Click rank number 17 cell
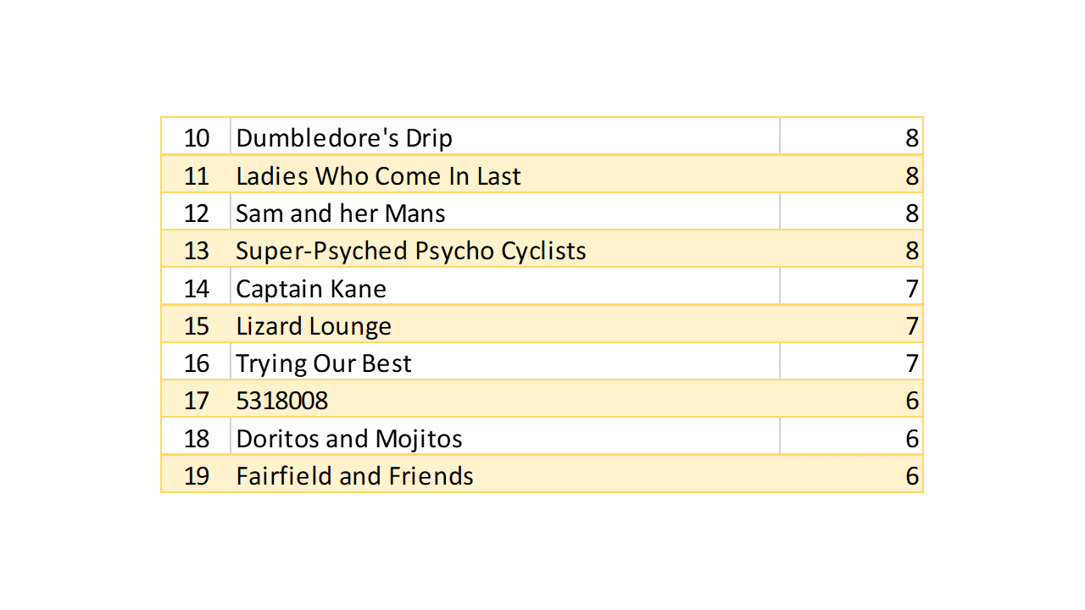The height and width of the screenshot is (610, 1085). point(196,401)
